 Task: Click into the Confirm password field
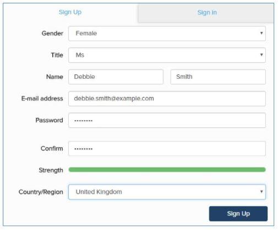(x=167, y=148)
